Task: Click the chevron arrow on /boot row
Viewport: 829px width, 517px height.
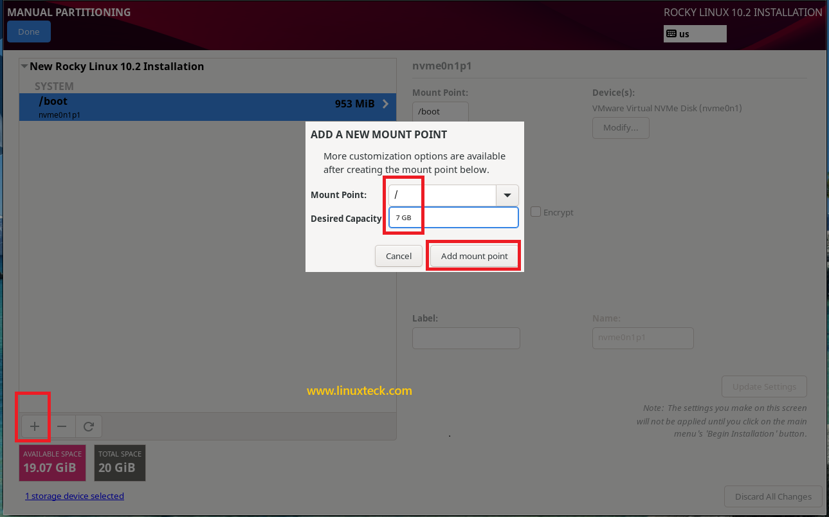Action: coord(386,104)
